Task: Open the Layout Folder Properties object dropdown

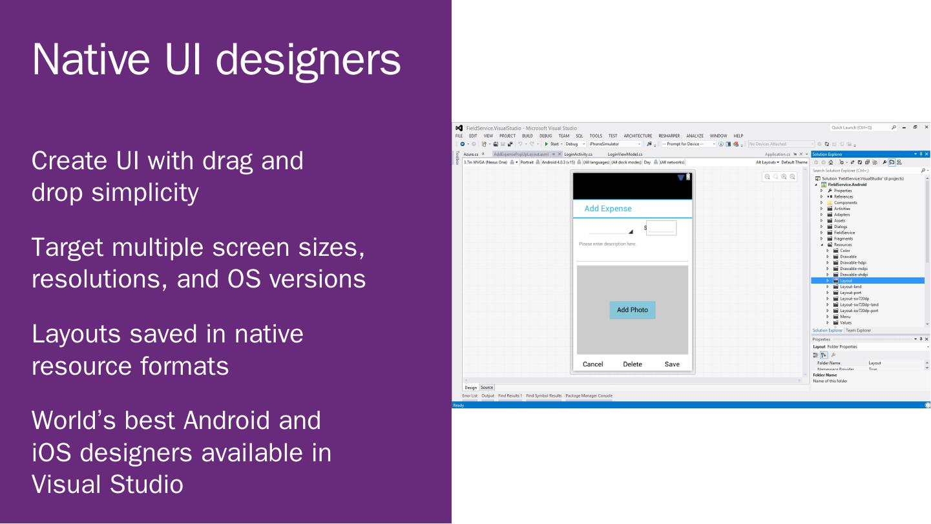Action: (x=927, y=347)
